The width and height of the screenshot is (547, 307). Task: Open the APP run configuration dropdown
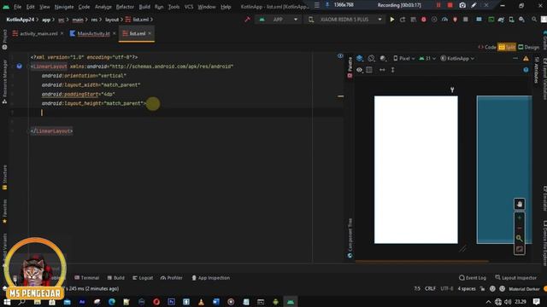(278, 20)
